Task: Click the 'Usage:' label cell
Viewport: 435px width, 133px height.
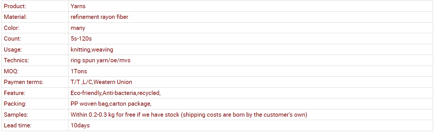Action: tap(35, 50)
